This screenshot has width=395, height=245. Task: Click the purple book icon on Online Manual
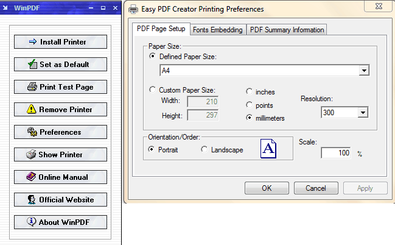(31, 176)
